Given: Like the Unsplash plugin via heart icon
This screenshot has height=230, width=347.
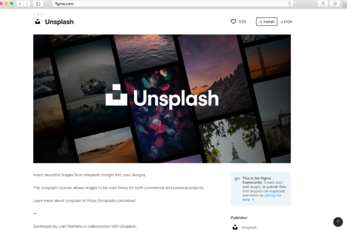Looking at the screenshot, I should [233, 22].
